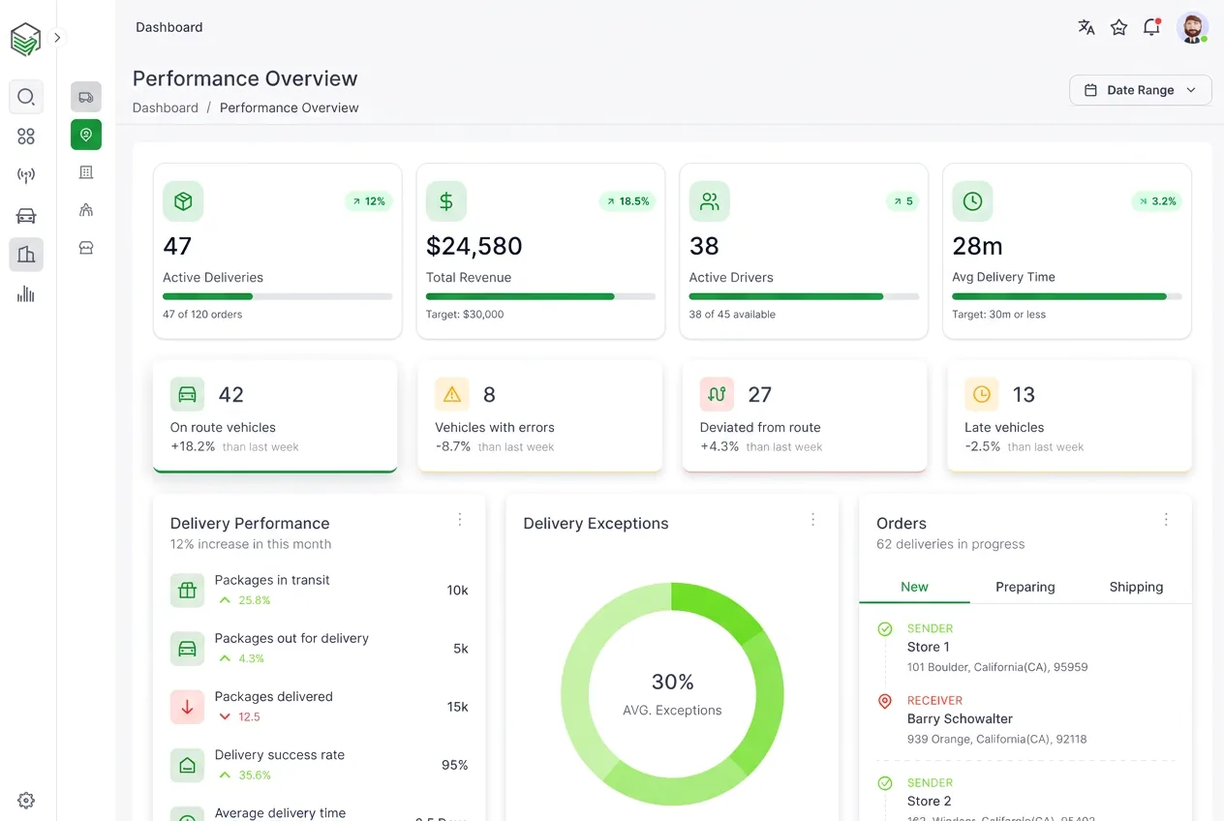This screenshot has height=821, width=1224.
Task: Click the Packages in transit gift icon
Action: click(188, 590)
